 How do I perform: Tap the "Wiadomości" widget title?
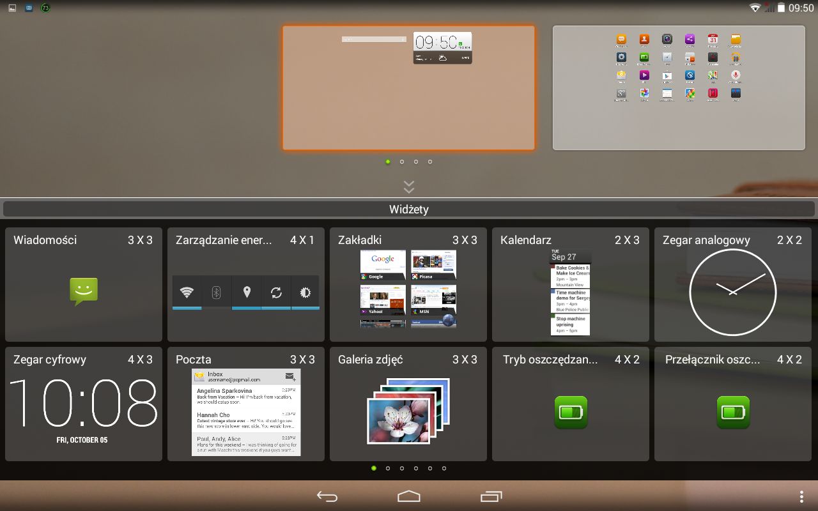point(45,240)
